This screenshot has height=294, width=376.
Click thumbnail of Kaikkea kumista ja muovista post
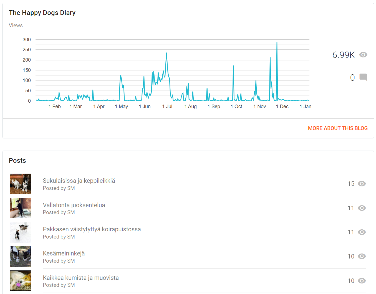point(21,281)
